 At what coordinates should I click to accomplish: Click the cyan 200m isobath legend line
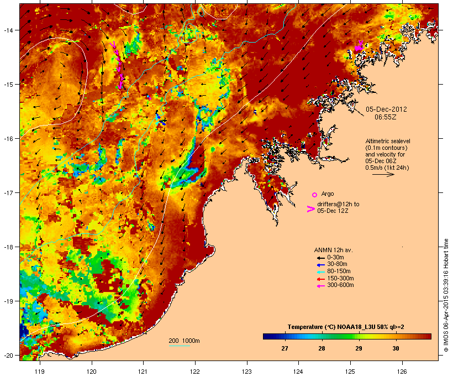click(x=179, y=346)
